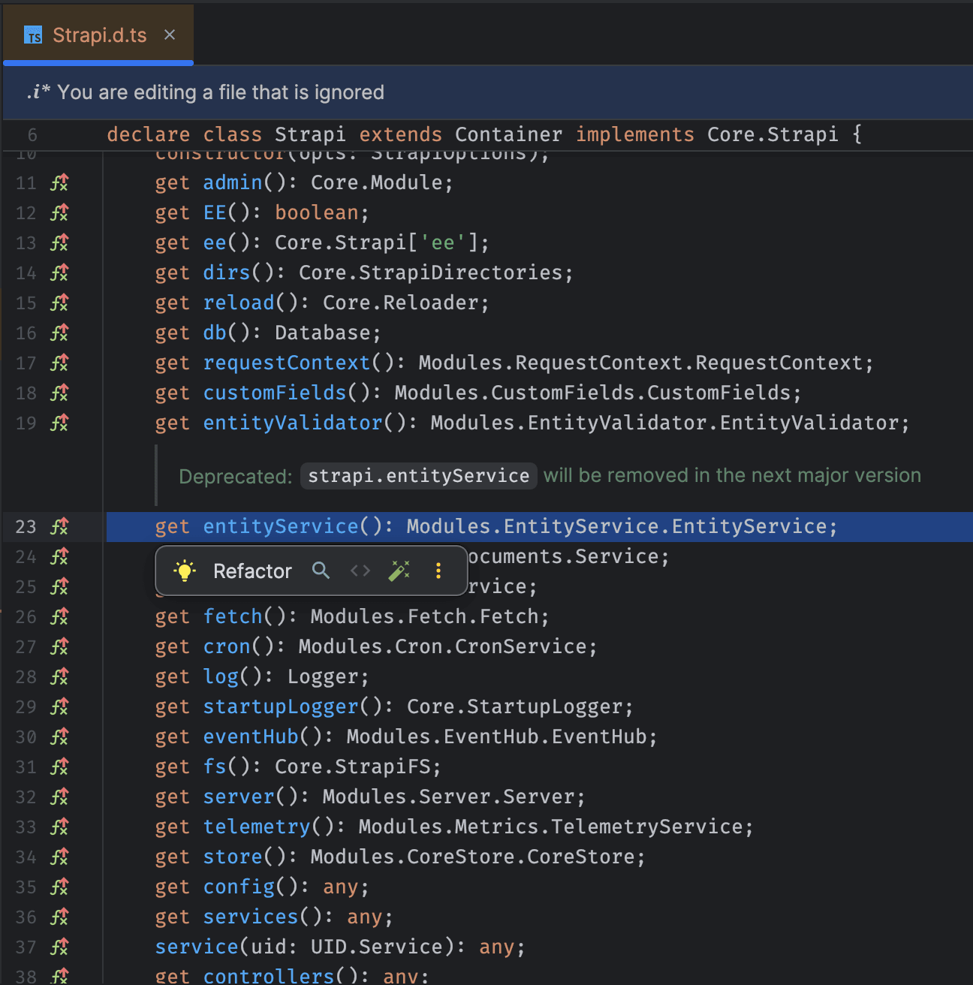973x985 pixels.
Task: Click the store getter name
Action: (x=233, y=857)
